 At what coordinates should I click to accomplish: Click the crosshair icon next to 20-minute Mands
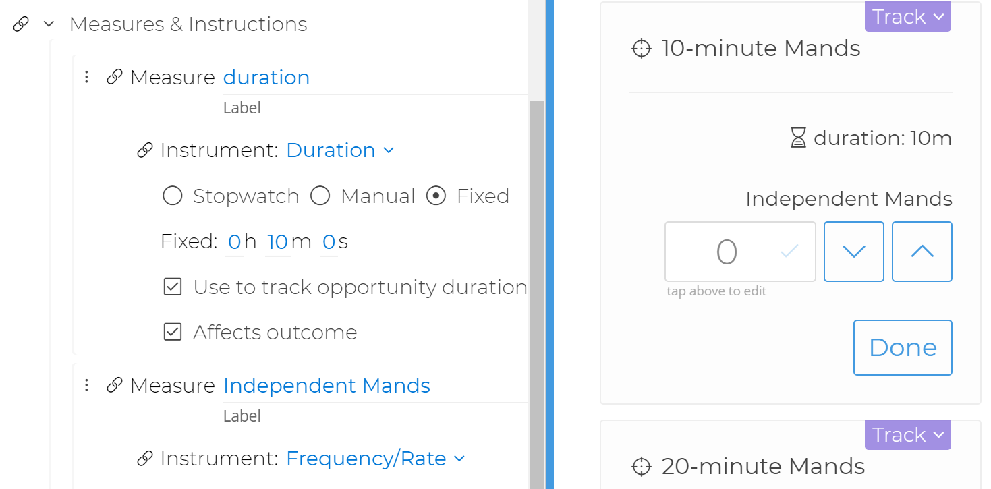[x=640, y=466]
